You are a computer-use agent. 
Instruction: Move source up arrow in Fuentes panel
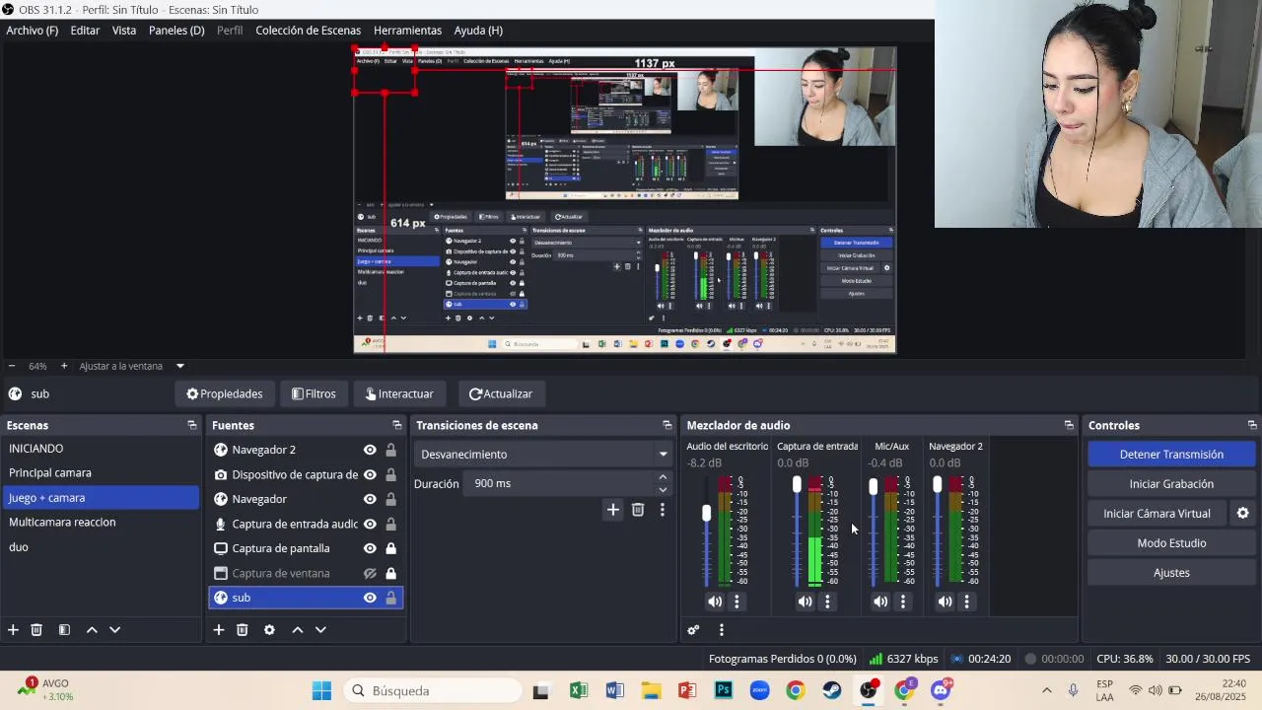point(297,630)
